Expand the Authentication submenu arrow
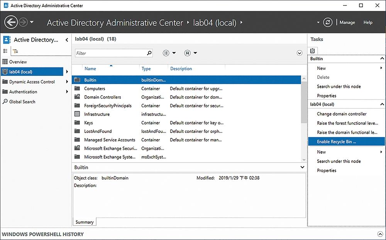 tap(67, 92)
